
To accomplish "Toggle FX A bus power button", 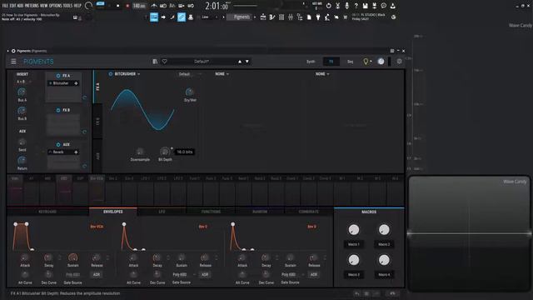I will [58, 76].
